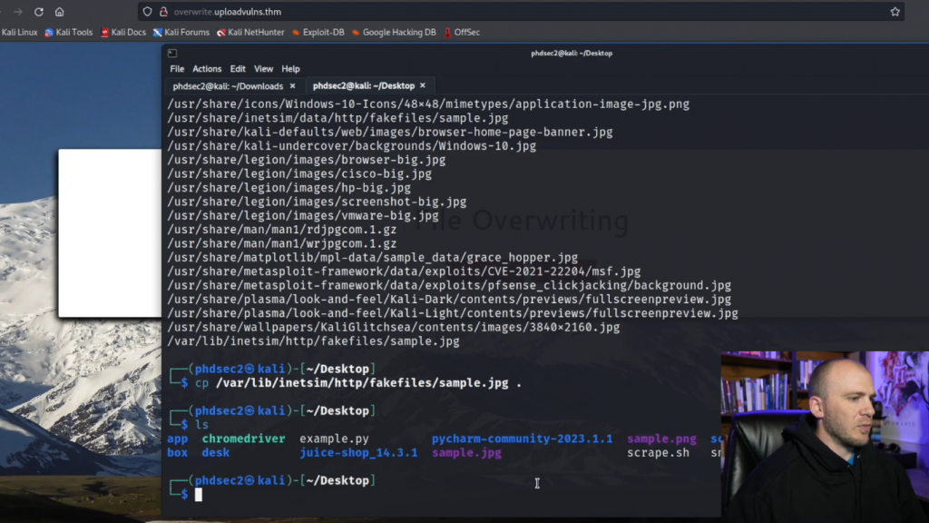The image size is (929, 523).
Task: Bookmark this page with the star icon
Action: point(895,12)
